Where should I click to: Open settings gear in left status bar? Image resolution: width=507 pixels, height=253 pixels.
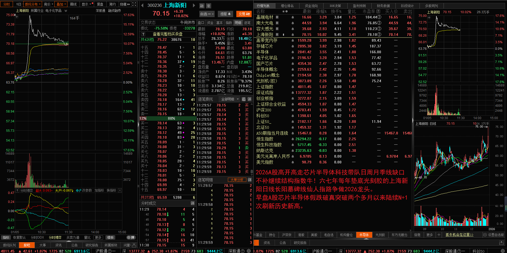(249, 251)
